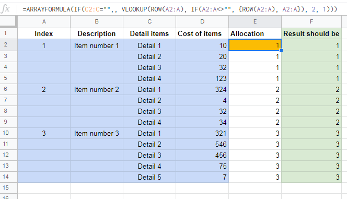The width and height of the screenshot is (347, 199).
Task: Select cost cell with value 10
Action: pyautogui.click(x=202, y=45)
